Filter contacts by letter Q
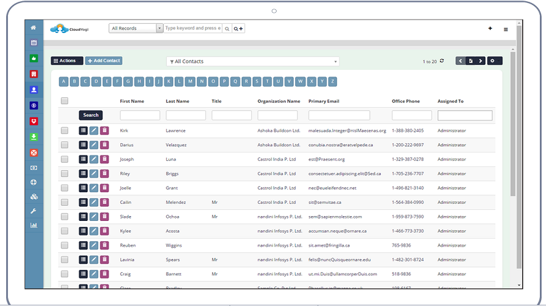This screenshot has height=306, width=546. point(236,81)
